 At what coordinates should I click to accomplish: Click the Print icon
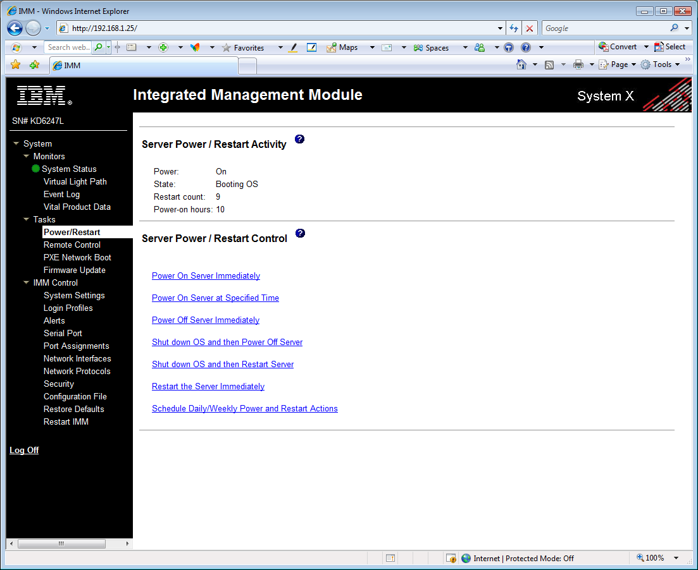(577, 64)
